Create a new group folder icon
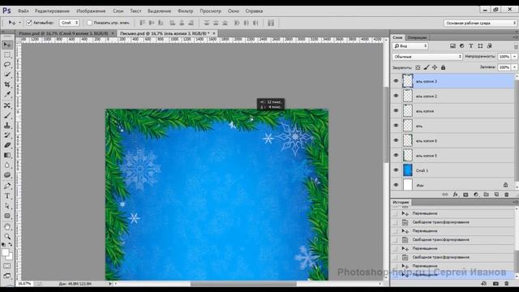Viewport: 519px width, 292px height. (x=487, y=195)
